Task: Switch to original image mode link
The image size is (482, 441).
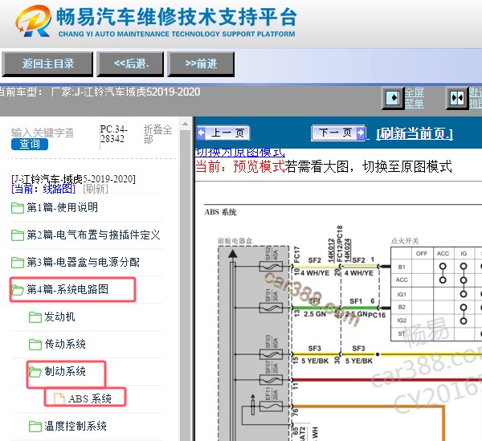Action: click(239, 152)
